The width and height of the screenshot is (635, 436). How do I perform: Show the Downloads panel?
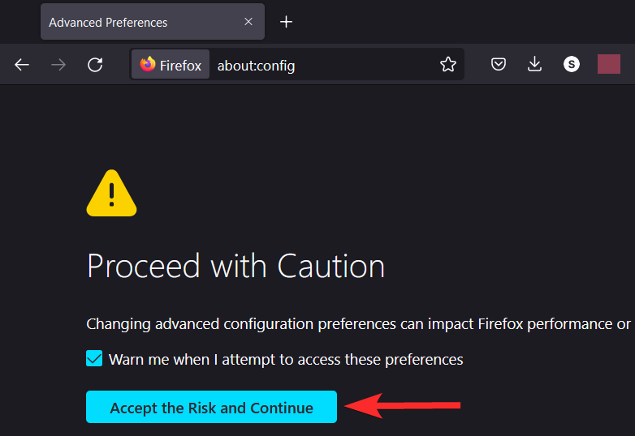point(534,65)
